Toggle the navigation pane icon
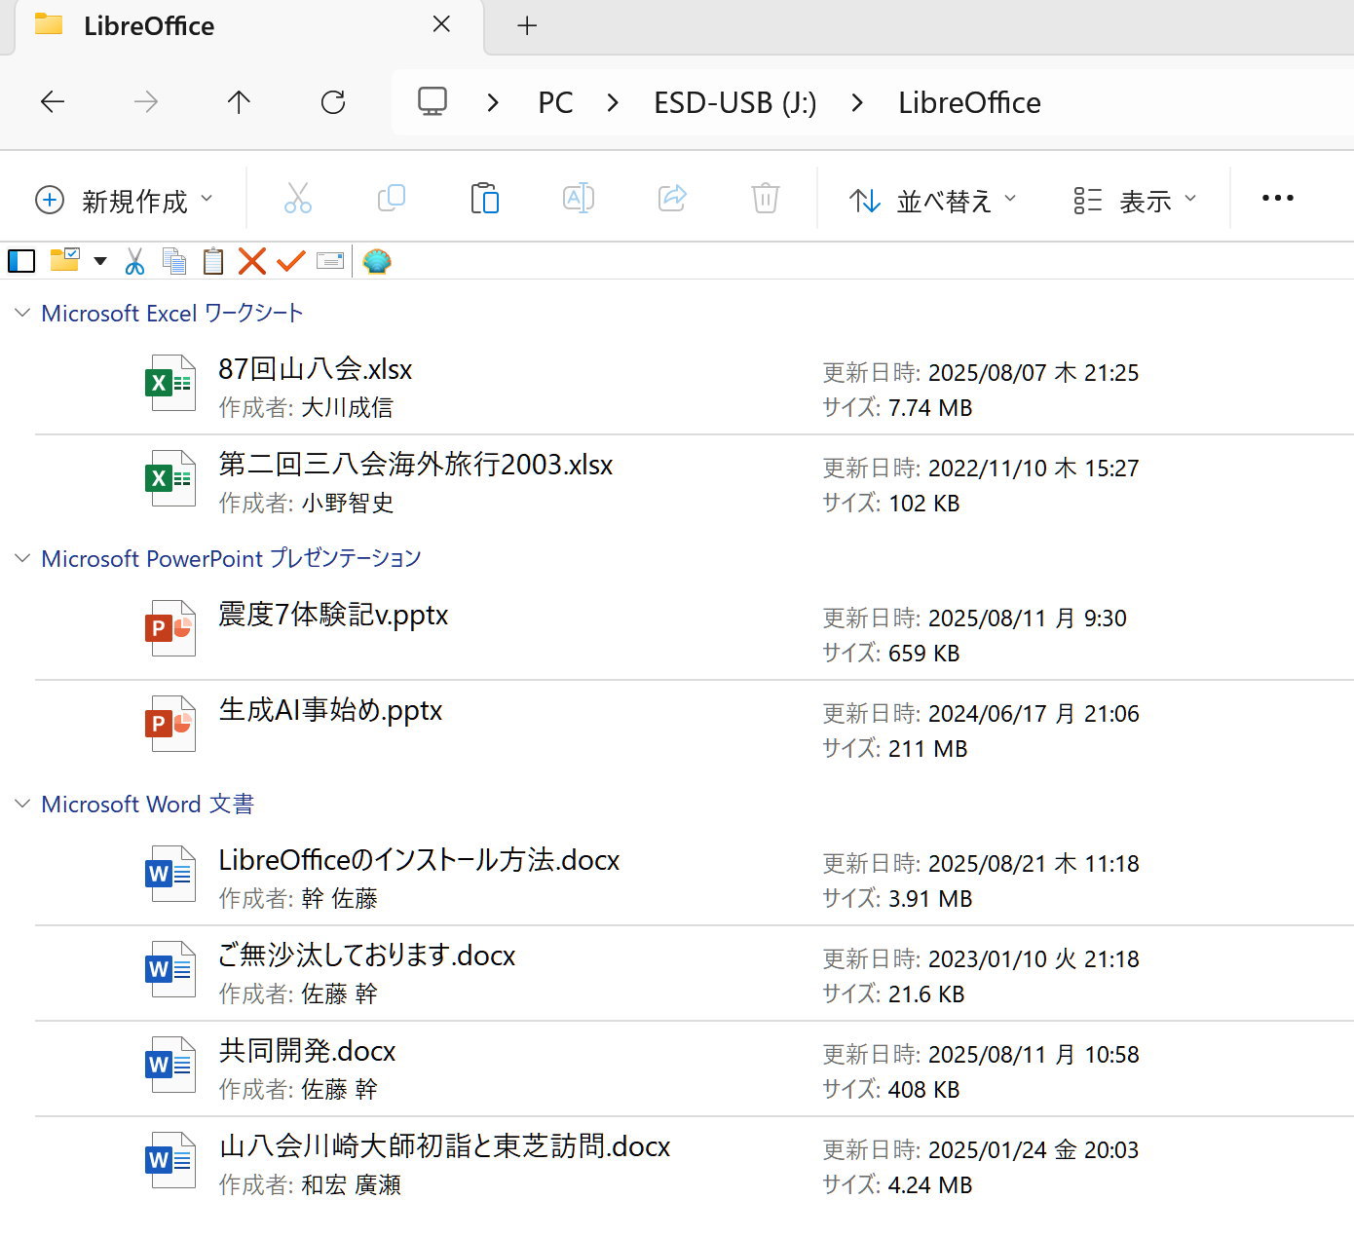The image size is (1354, 1237). (x=21, y=261)
